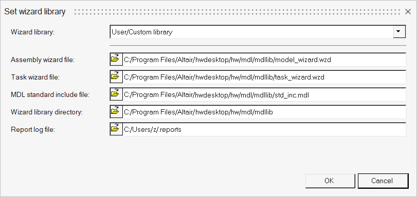Image resolution: width=417 pixels, height=197 pixels.
Task: Browse for the Wizard library directory
Action: tap(116, 112)
